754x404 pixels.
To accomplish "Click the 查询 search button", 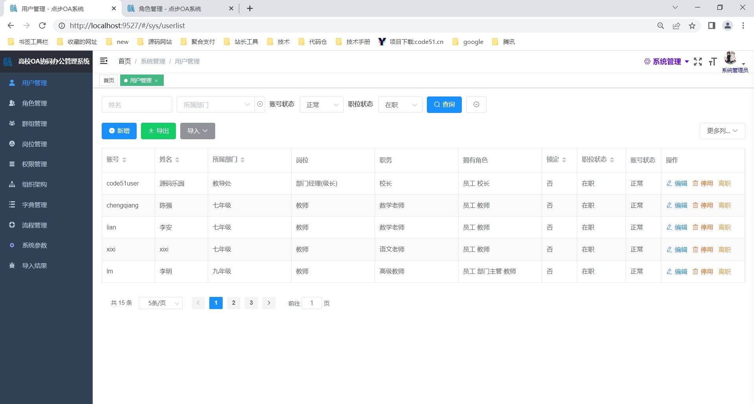I will tap(444, 105).
